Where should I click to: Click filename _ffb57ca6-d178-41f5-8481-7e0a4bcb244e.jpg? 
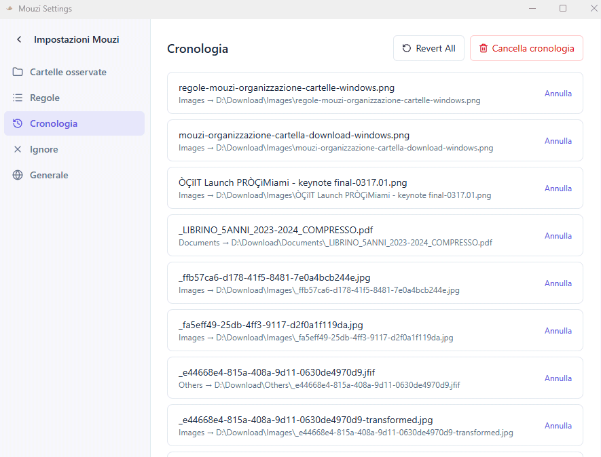click(274, 277)
